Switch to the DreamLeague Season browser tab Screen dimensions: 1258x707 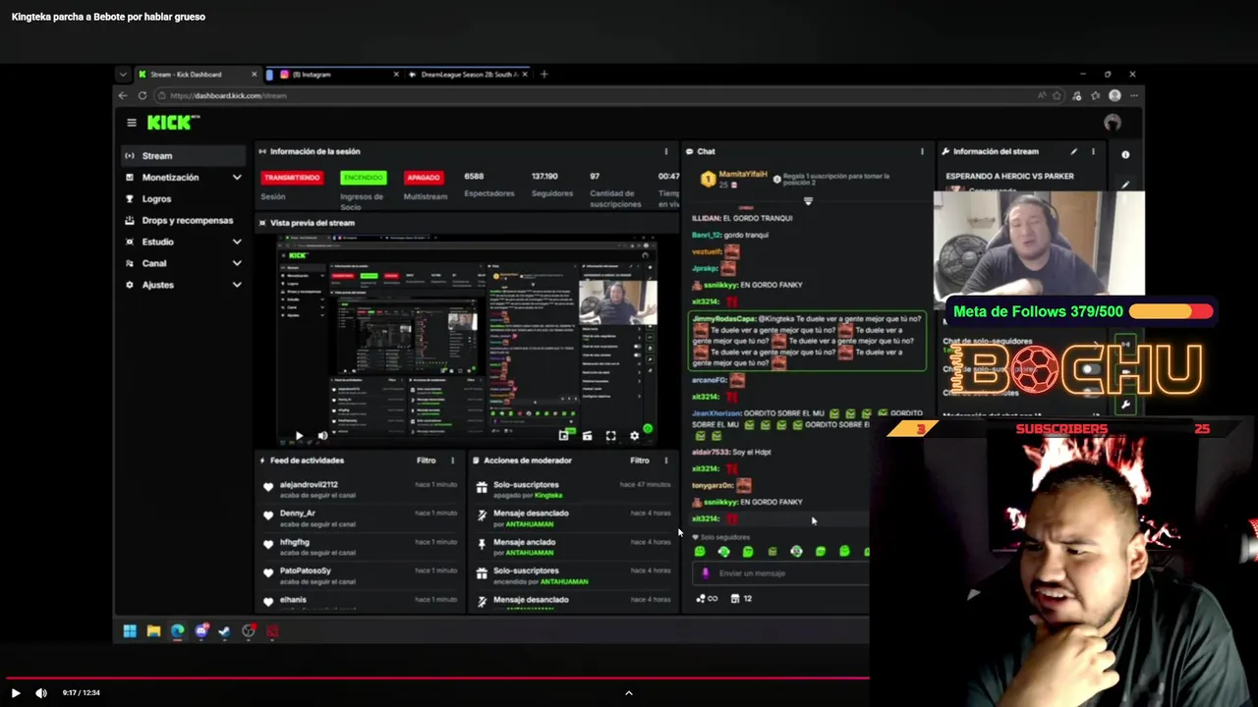tap(468, 74)
